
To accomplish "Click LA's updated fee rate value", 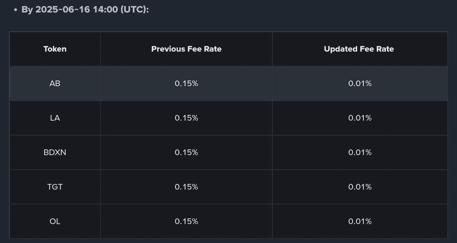I will click(360, 118).
